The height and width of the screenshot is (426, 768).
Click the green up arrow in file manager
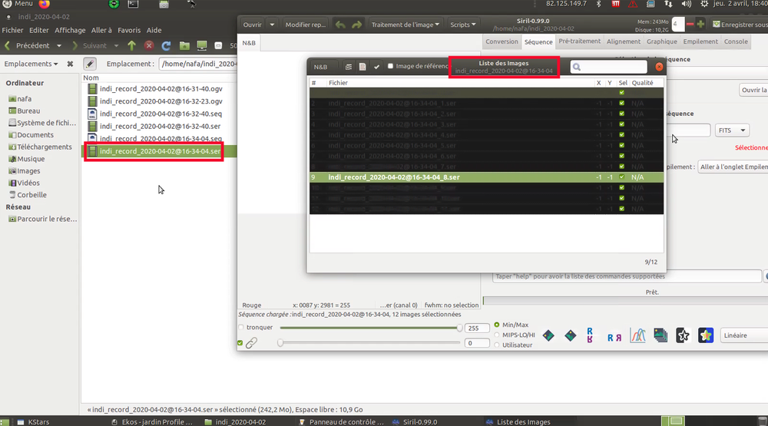click(x=132, y=45)
